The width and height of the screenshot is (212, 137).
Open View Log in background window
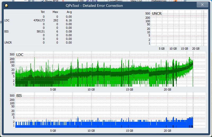click(x=136, y=1)
